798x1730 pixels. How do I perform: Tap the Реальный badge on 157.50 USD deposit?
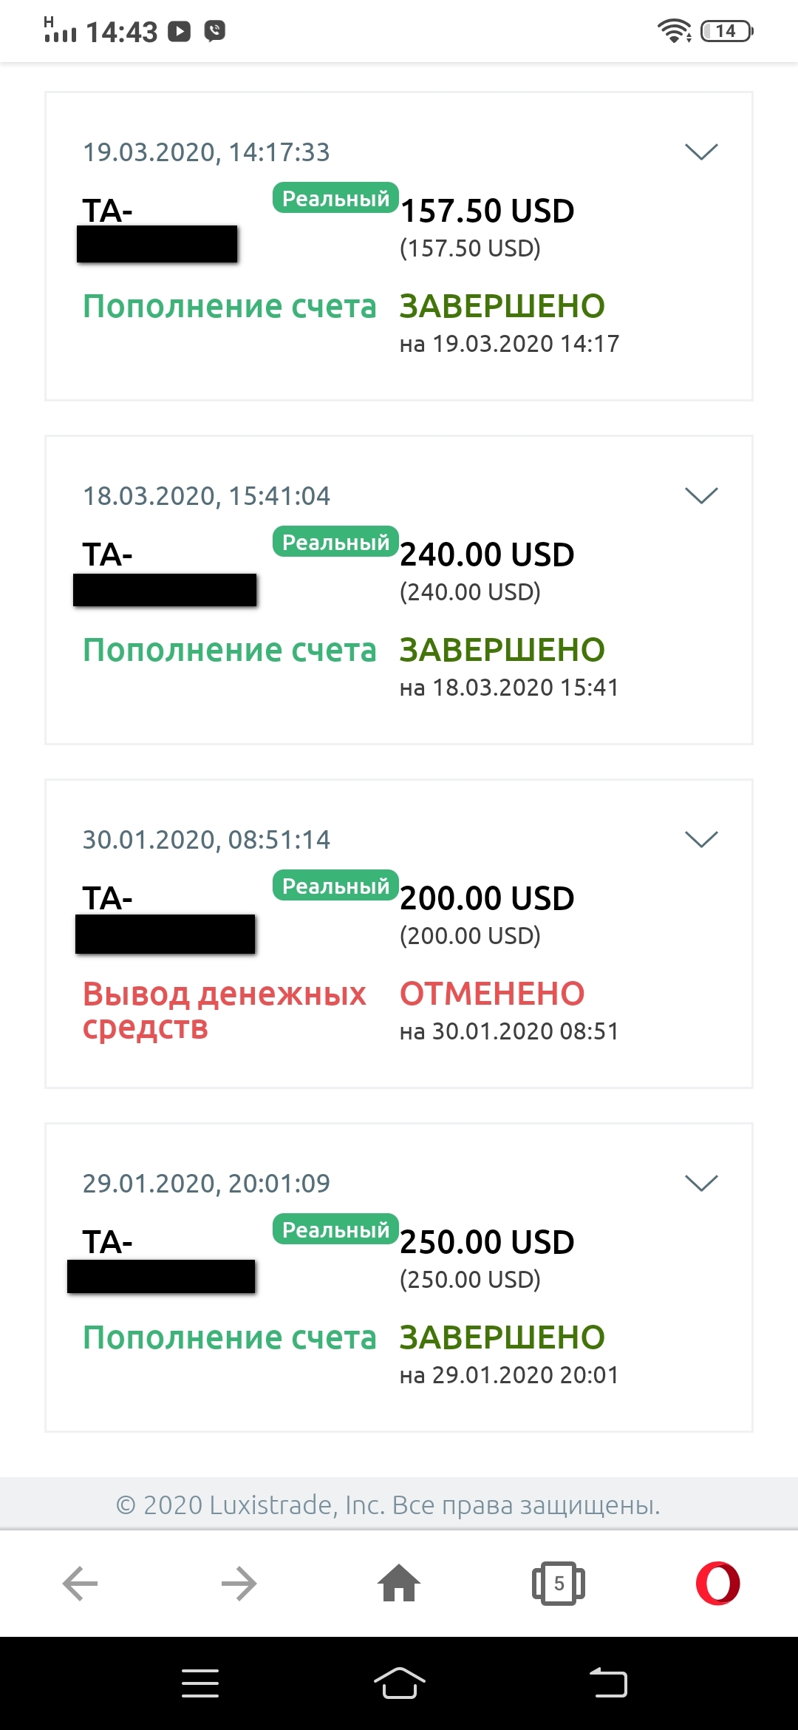(335, 198)
